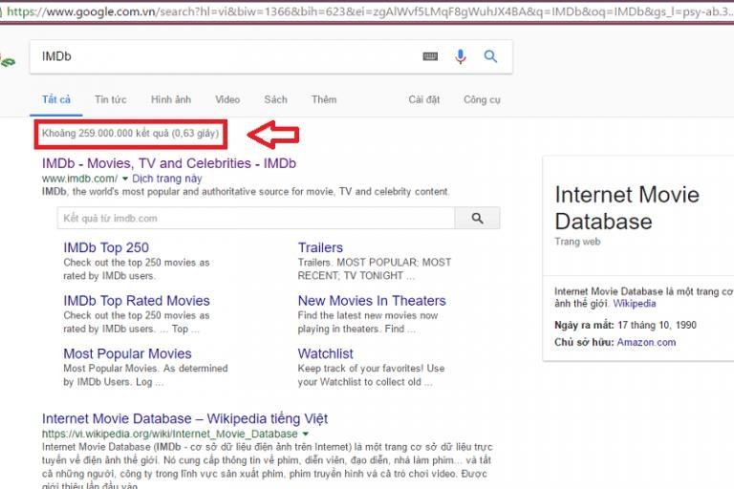This screenshot has width=734, height=489.
Task: Open Internet Movie Database Wikipedia tiếng Việt result
Action: point(184,418)
